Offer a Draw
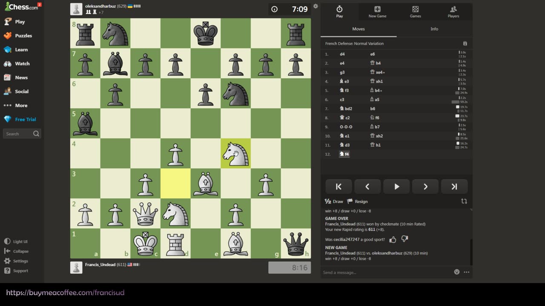545x306 pixels. [x=334, y=201]
